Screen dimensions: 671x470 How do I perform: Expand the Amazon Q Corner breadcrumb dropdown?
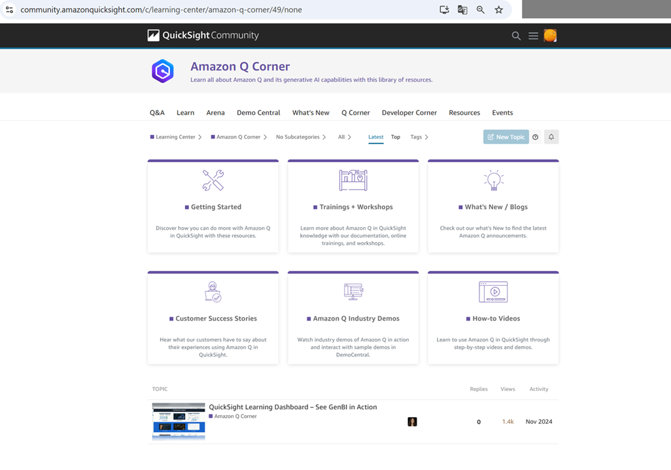[x=238, y=136]
